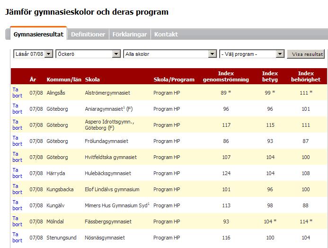Click Program HP in the Elof Lindälvs row
The width and height of the screenshot is (328, 248).
[167, 189]
